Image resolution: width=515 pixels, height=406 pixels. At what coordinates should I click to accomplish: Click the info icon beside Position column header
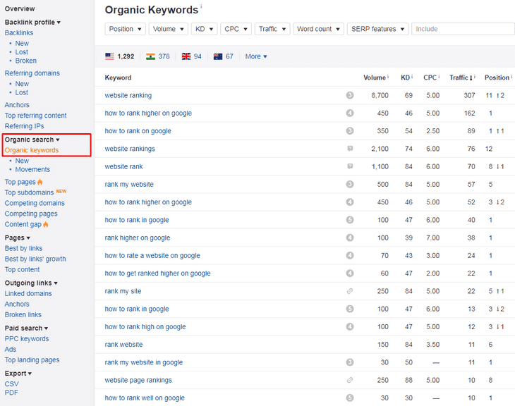pyautogui.click(x=511, y=76)
